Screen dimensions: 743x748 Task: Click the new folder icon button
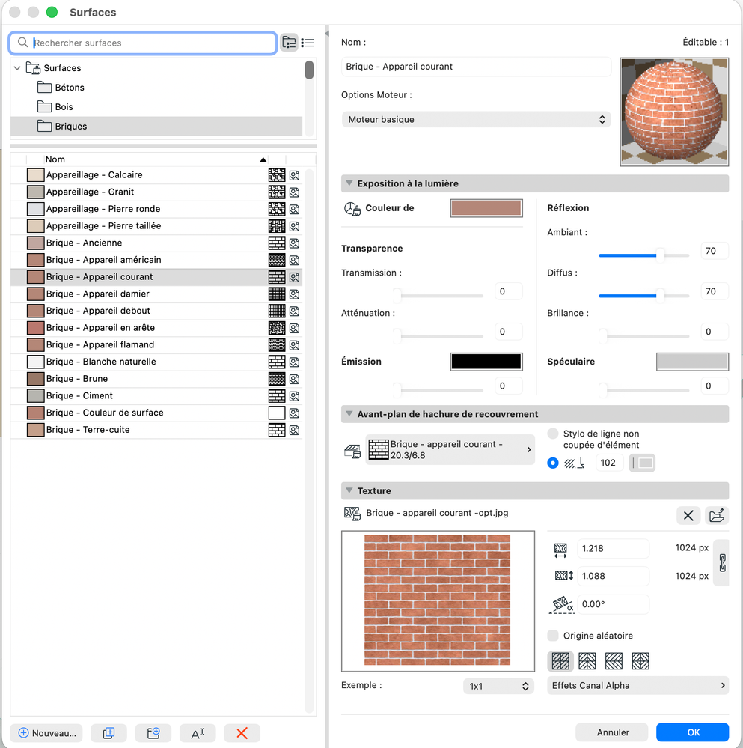click(x=153, y=733)
